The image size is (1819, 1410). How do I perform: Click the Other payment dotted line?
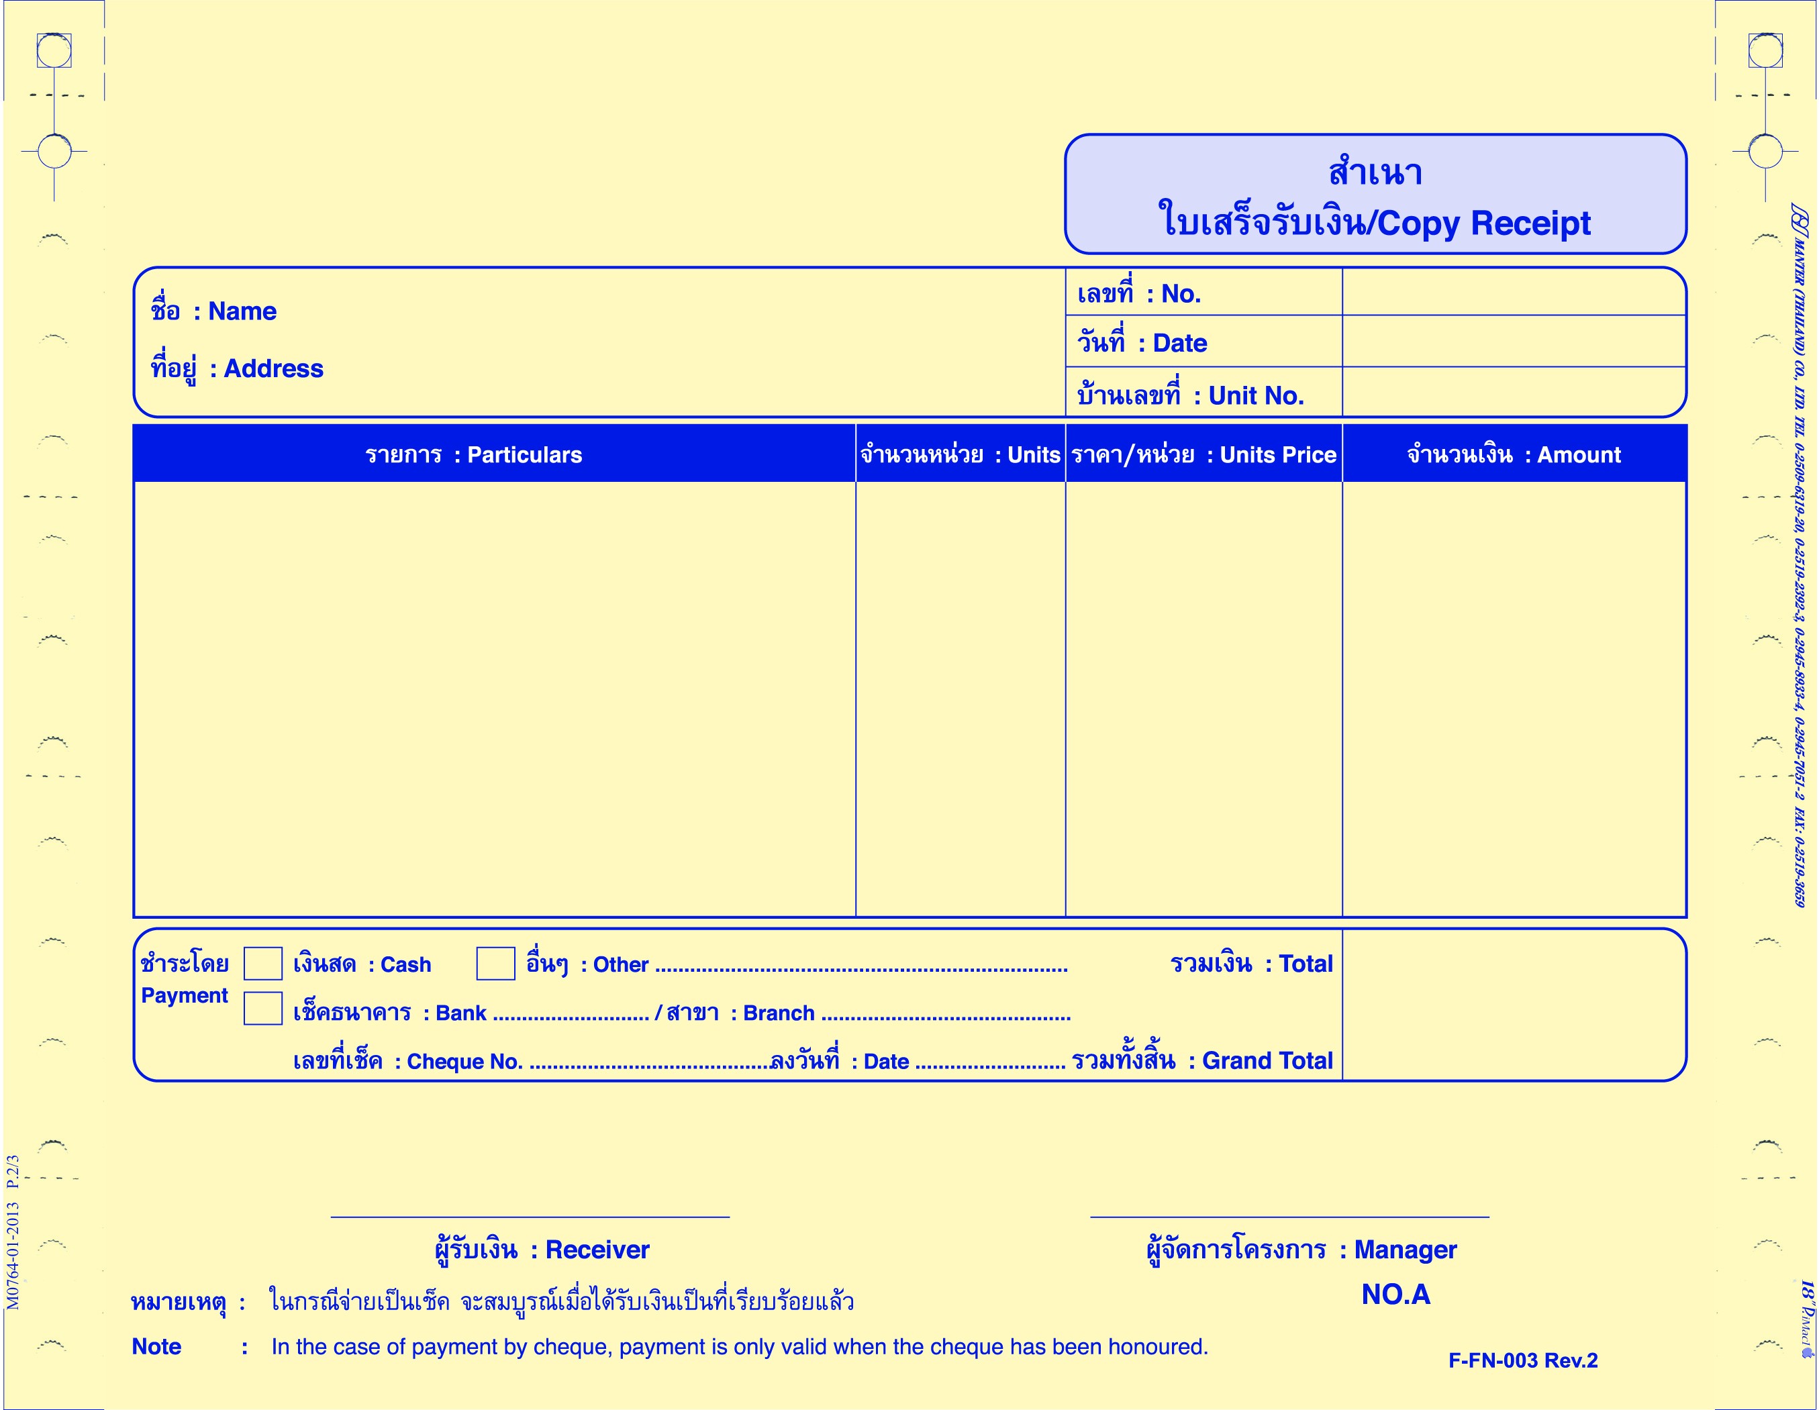point(861,970)
